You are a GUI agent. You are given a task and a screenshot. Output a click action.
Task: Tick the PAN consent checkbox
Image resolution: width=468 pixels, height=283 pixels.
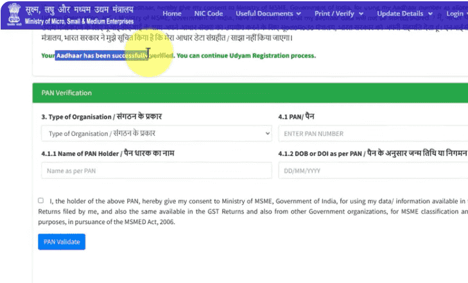[41, 201]
